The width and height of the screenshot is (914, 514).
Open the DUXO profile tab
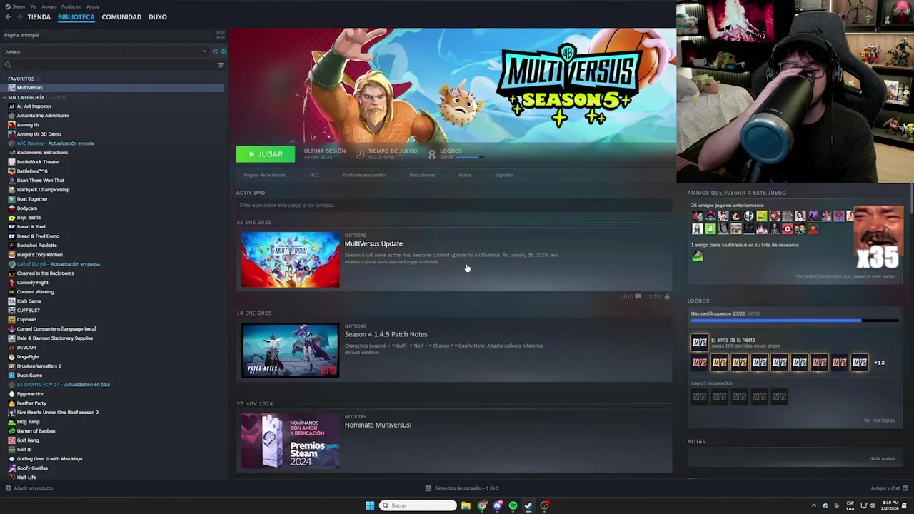click(158, 17)
